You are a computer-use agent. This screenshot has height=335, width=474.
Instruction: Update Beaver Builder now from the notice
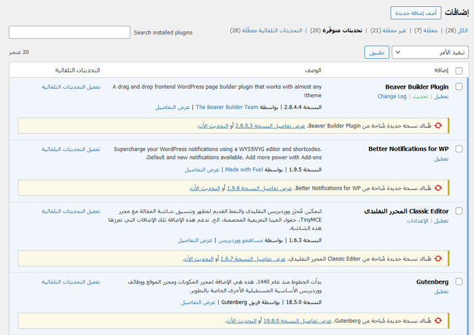[x=213, y=126]
